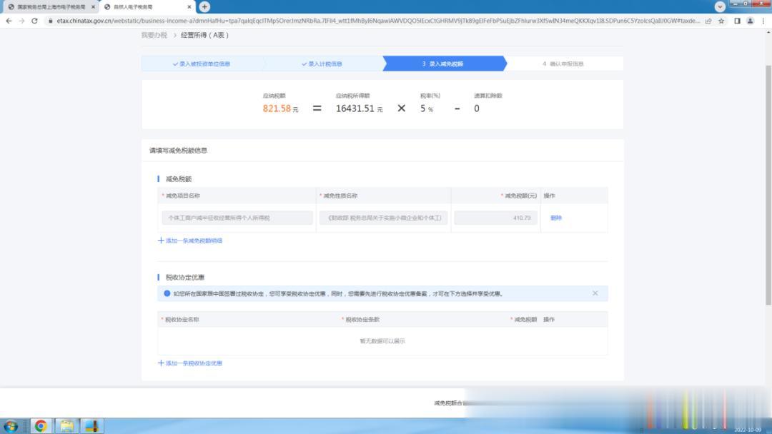The width and height of the screenshot is (772, 434).
Task: Click 添加一条税收协定优惠 link
Action: click(194, 363)
